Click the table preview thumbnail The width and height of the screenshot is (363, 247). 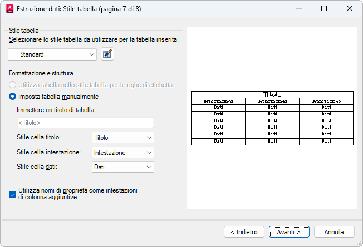272,118
